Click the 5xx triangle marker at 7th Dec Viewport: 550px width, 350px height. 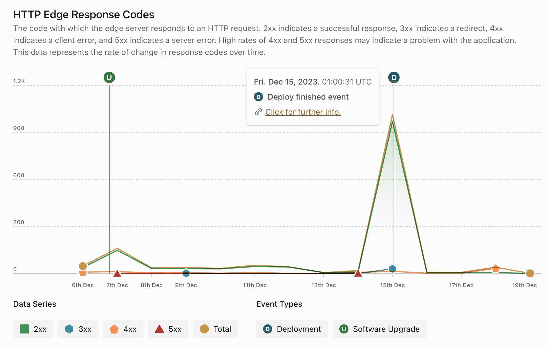[x=117, y=273]
